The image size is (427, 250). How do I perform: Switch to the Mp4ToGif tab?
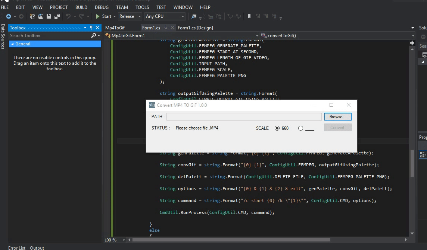(115, 28)
